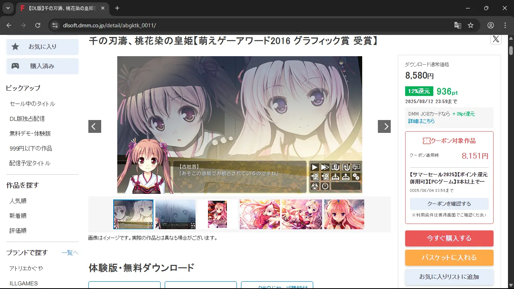Click the 8,580円 price text
Screen dimensions: 514x289
(x=420, y=75)
